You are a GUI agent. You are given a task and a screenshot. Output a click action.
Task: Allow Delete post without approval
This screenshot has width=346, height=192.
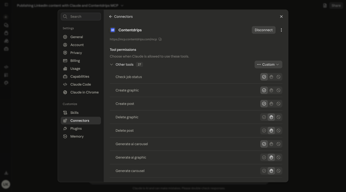(x=264, y=130)
